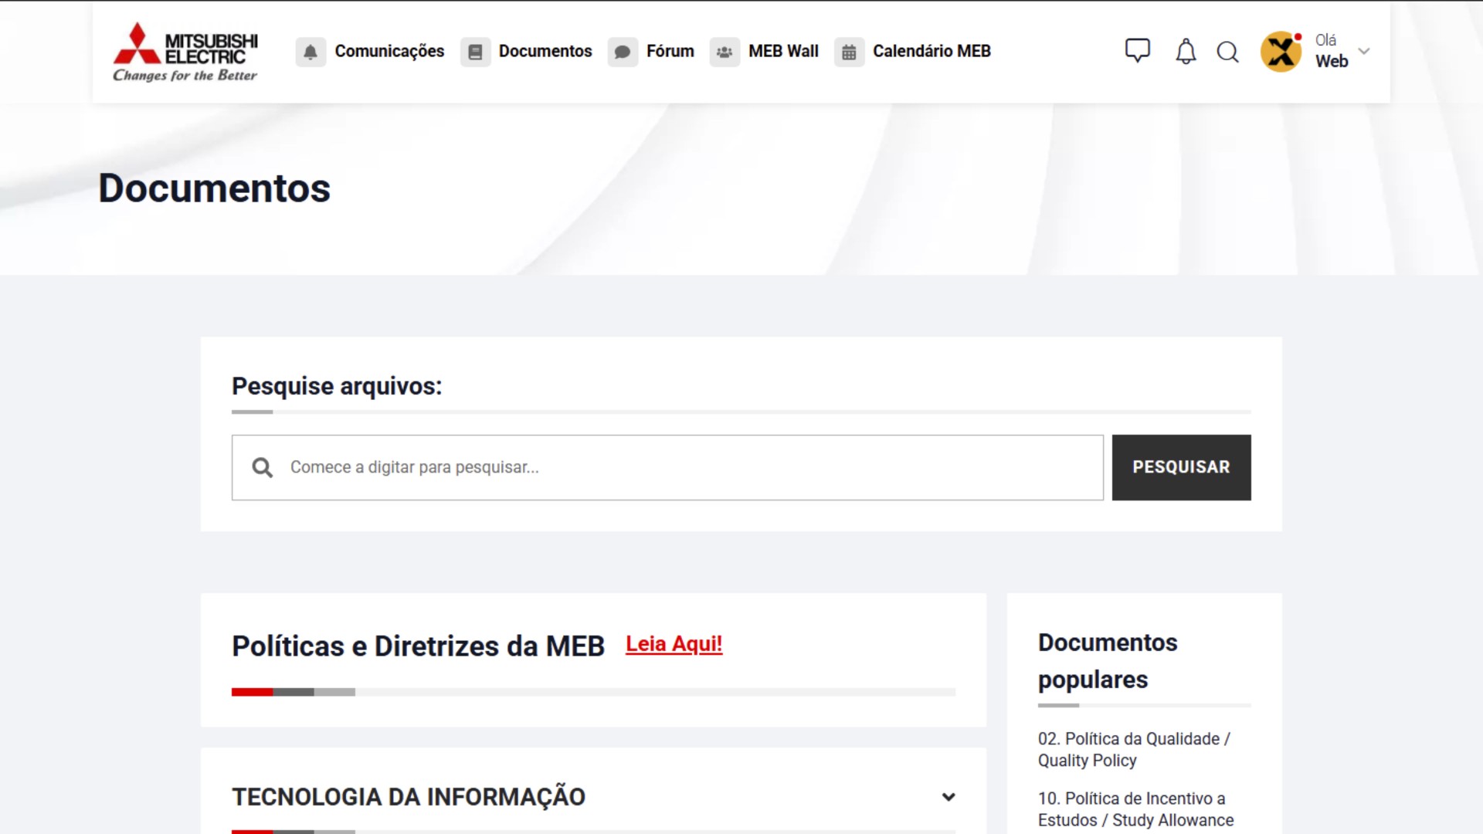1483x834 pixels.
Task: Click the header search magnifier icon
Action: click(1227, 52)
